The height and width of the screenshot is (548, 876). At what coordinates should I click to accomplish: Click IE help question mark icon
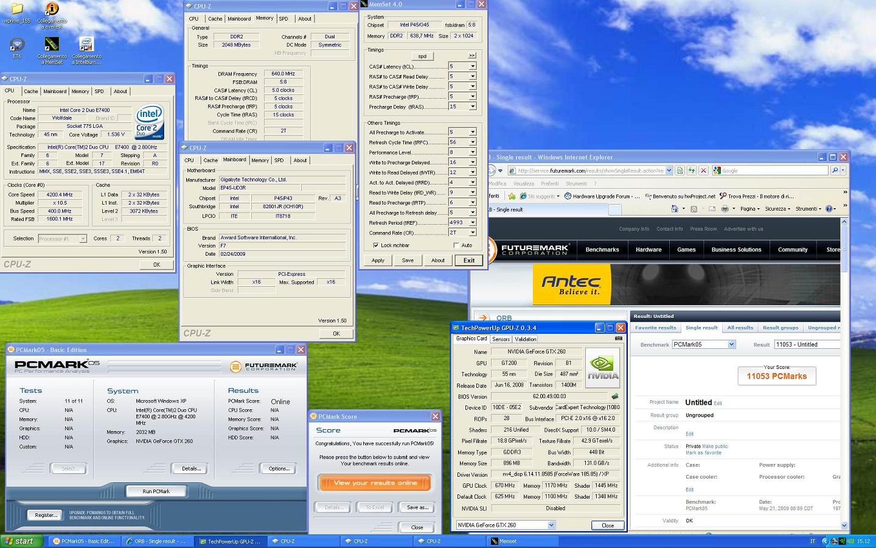[x=828, y=209]
